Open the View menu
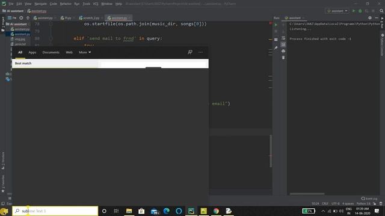 coord(28,4)
